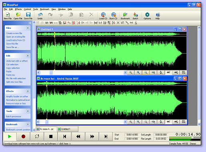Click the Cut toolbar icon
Image resolution: width=206 pixels, height=152 pixels.
click(x=61, y=16)
